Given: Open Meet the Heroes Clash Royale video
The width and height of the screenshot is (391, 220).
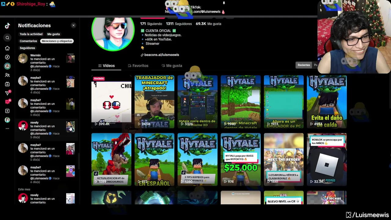Looking at the screenshot, I should (283, 159).
